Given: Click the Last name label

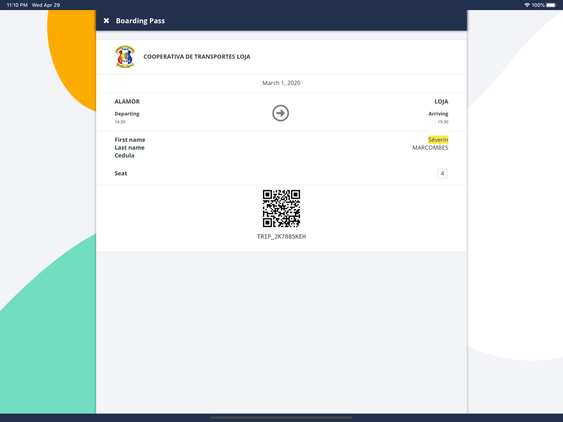Looking at the screenshot, I should pyautogui.click(x=129, y=147).
